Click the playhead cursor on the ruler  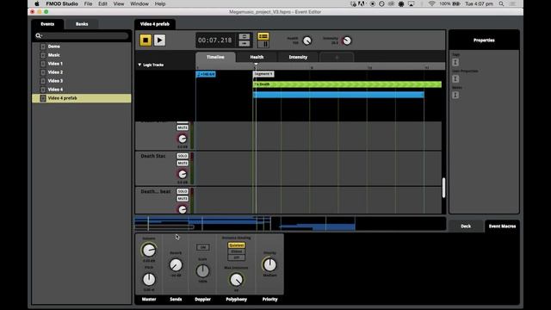(x=256, y=65)
